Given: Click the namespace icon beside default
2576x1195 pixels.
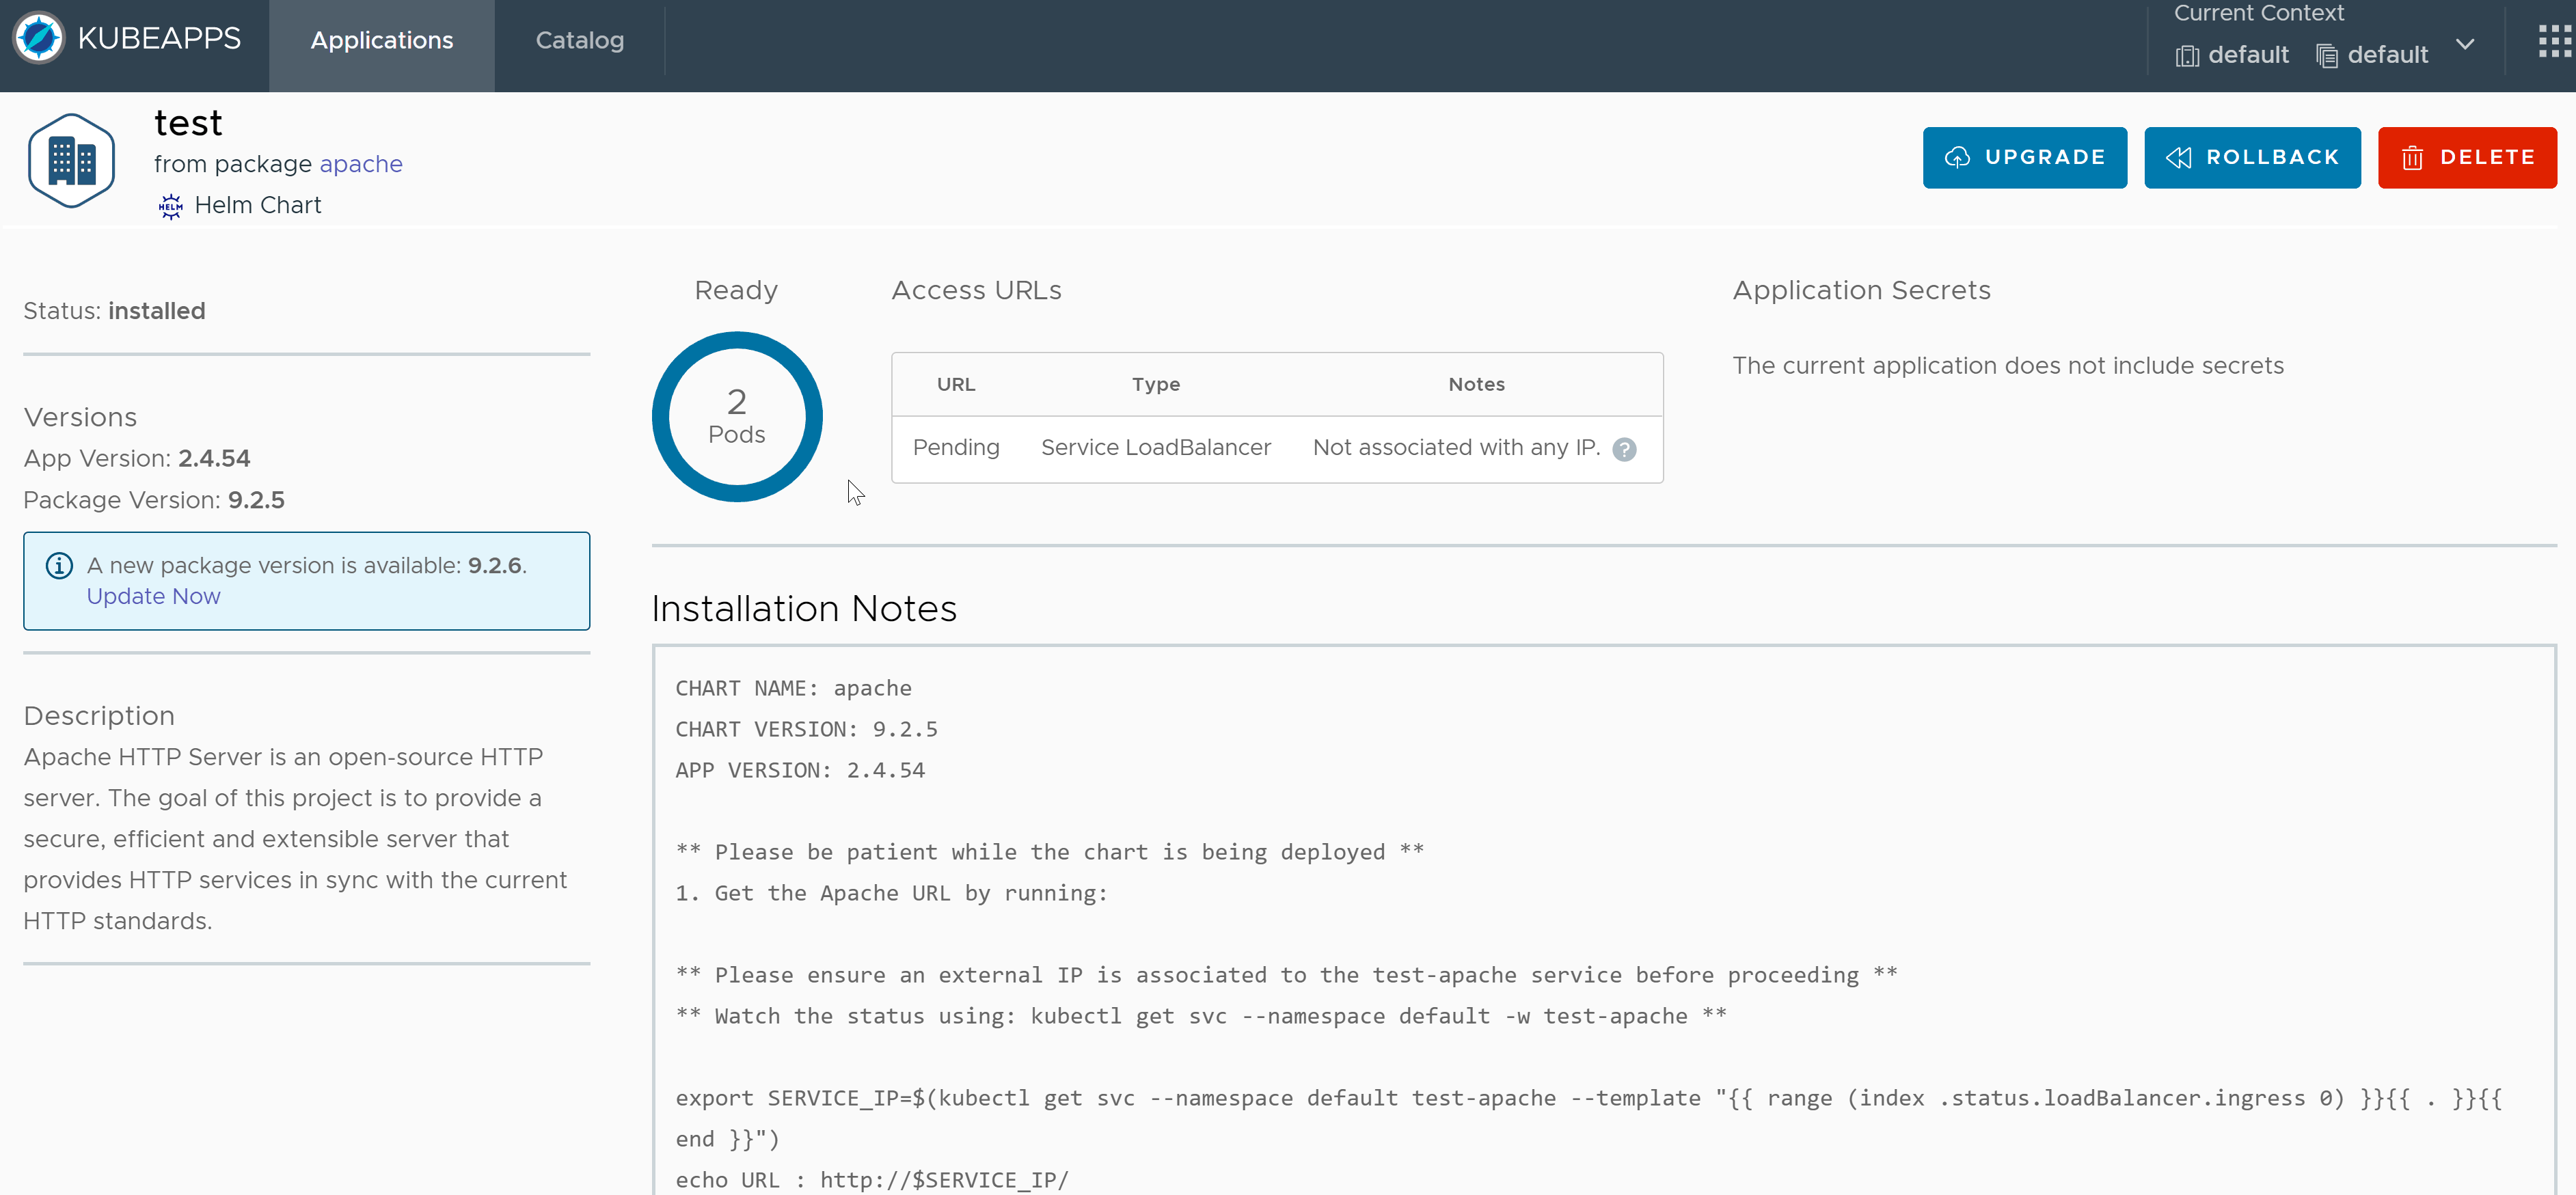Looking at the screenshot, I should [x=2188, y=56].
